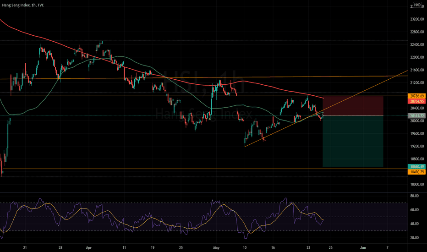Screen dimensions: 427x252
Task: Click the 22800.00 price axis label
Action: [417, 32]
